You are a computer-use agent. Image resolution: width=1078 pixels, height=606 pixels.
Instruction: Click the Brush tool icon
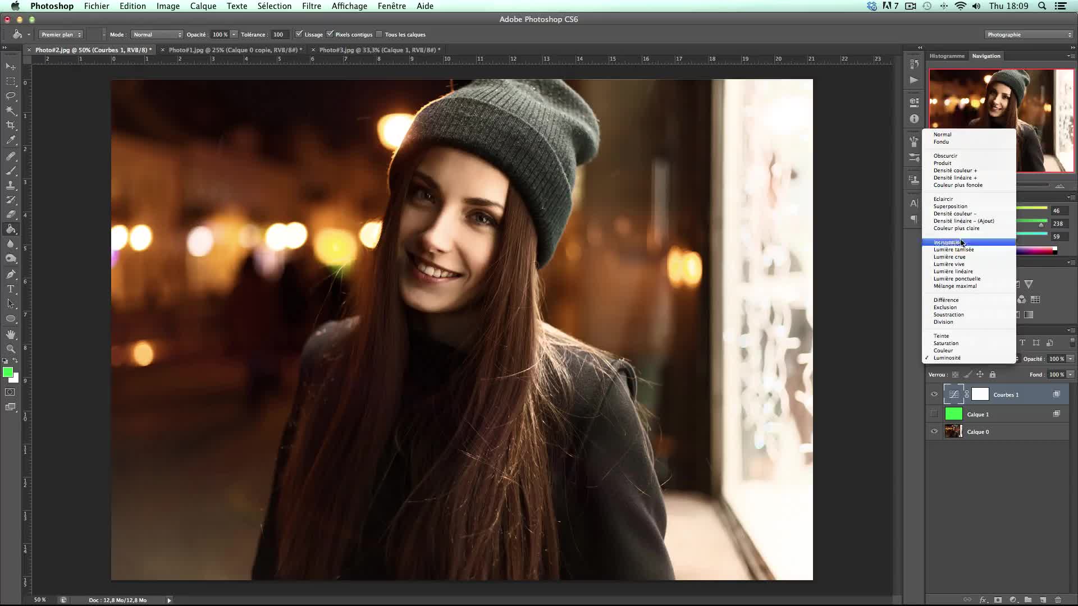click(11, 171)
